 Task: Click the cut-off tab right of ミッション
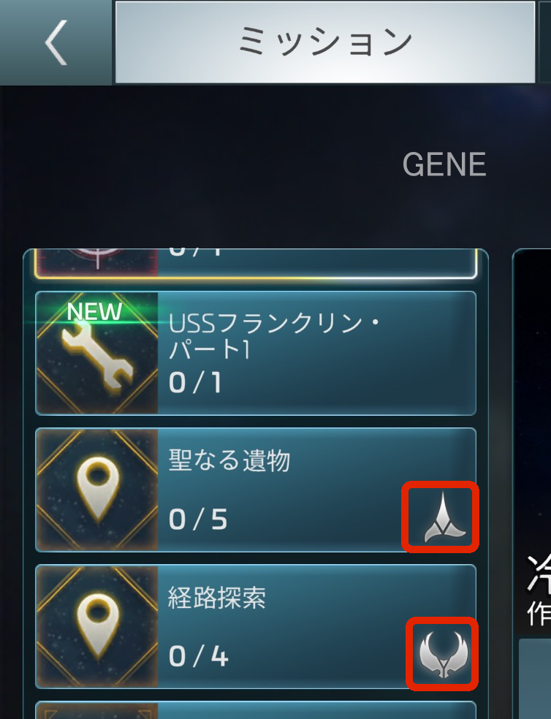pyautogui.click(x=545, y=42)
